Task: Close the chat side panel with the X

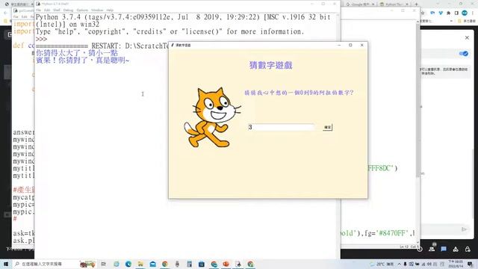Action: click(x=467, y=37)
